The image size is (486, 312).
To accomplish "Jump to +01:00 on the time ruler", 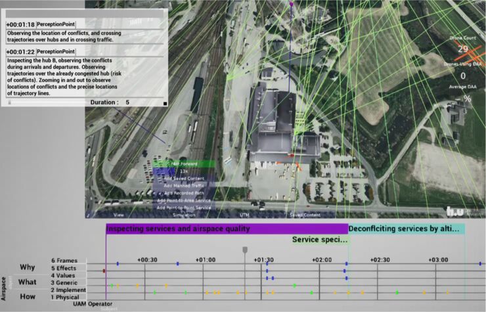I will (x=206, y=260).
